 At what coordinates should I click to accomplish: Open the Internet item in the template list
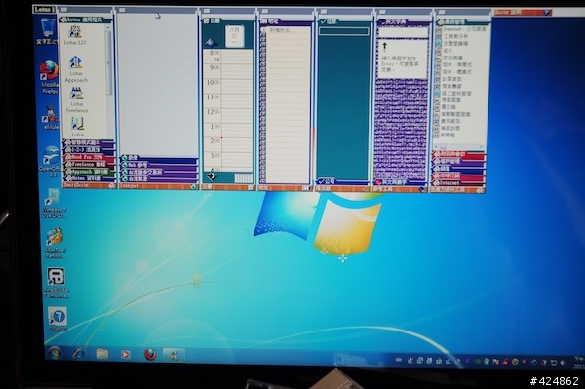(x=461, y=29)
